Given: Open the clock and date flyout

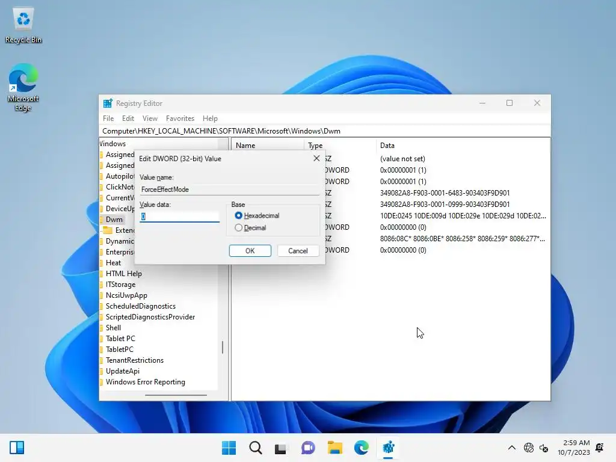Looking at the screenshot, I should coord(573,448).
